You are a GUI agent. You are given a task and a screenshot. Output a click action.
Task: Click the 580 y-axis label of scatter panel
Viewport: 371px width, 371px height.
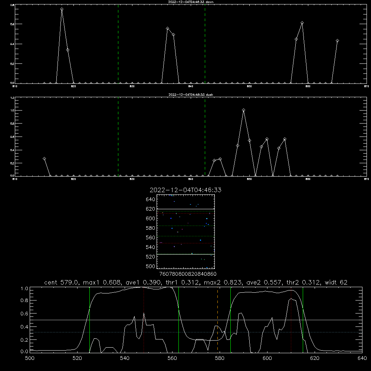click(x=150, y=228)
